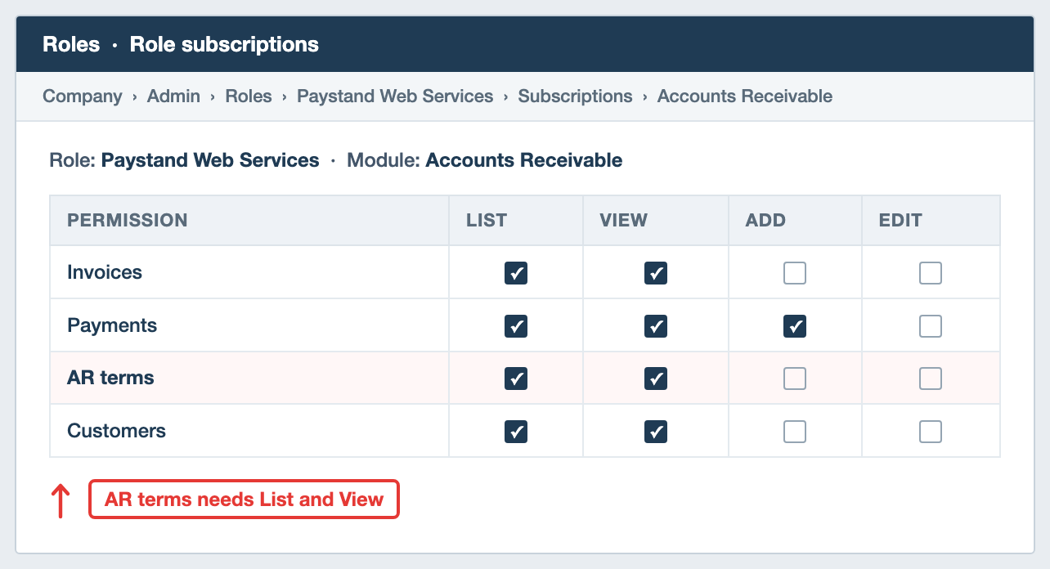Toggle the AR terms View checkbox

[x=656, y=379]
